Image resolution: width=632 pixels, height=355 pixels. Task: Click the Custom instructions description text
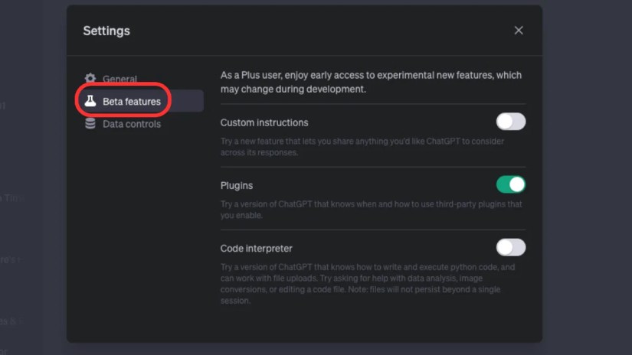pos(362,147)
